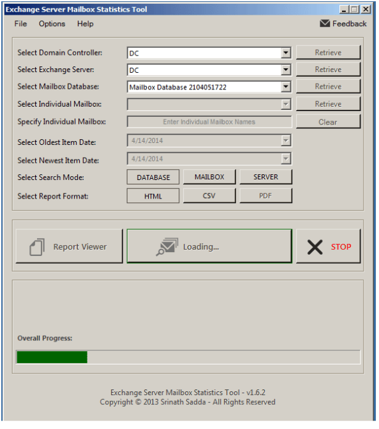Viewport: 379px width, 429px height.
Task: Select MAILBOX search mode
Action: 209,177
